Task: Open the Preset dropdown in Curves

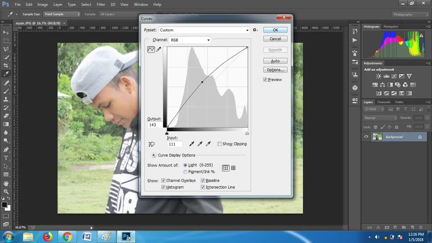Action: pyautogui.click(x=204, y=30)
